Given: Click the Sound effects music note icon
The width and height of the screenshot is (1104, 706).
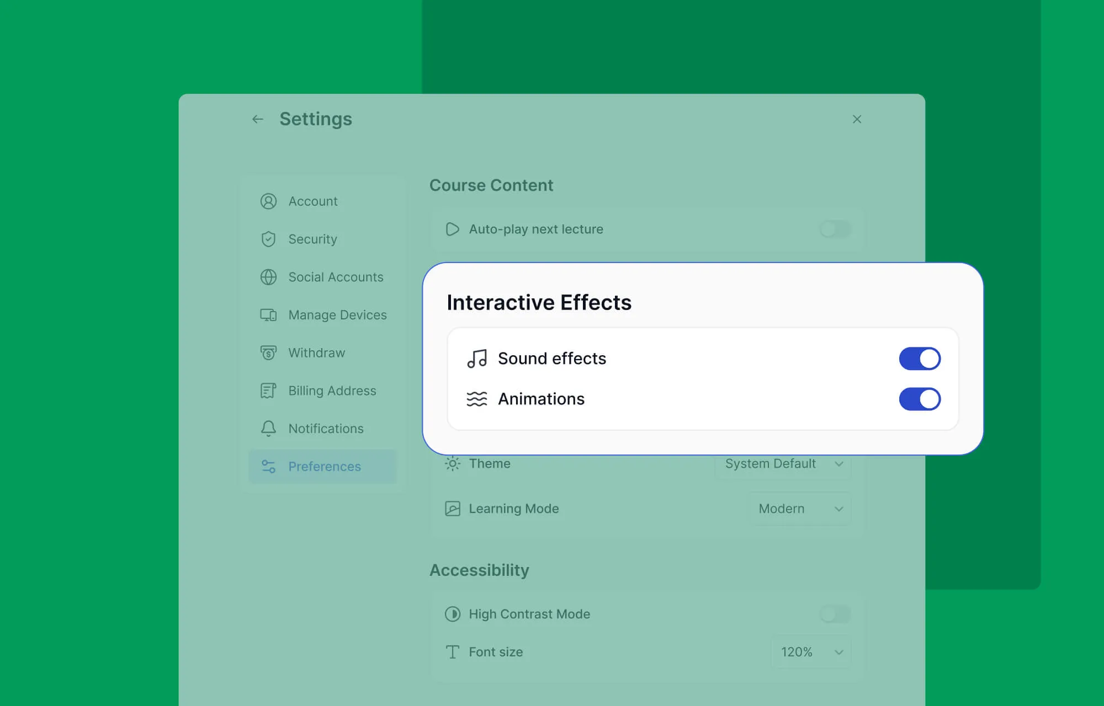Looking at the screenshot, I should 477,359.
